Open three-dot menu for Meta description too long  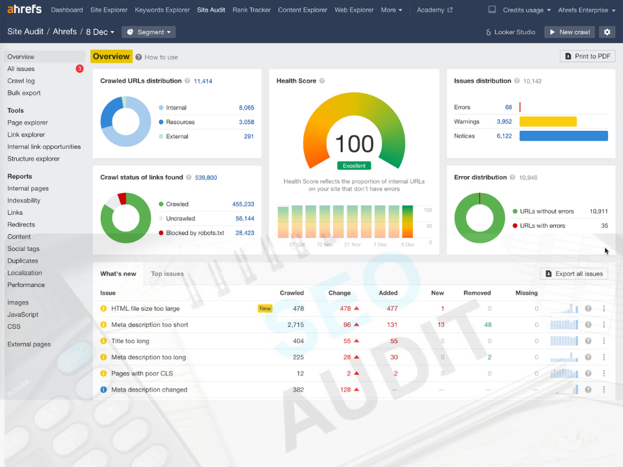coord(604,357)
